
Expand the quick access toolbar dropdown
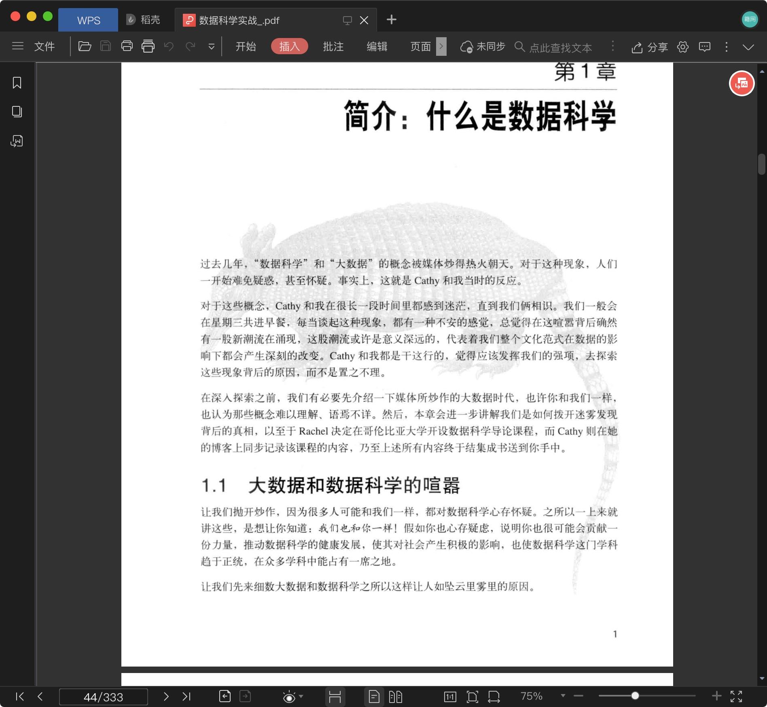pyautogui.click(x=211, y=47)
